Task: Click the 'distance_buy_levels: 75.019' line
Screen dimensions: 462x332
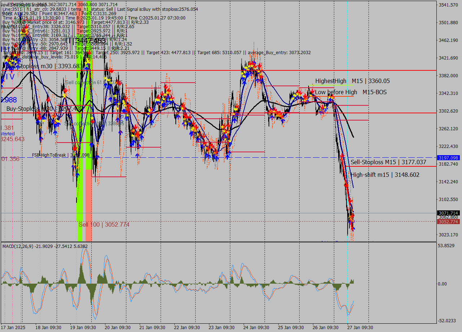Action: [54, 57]
